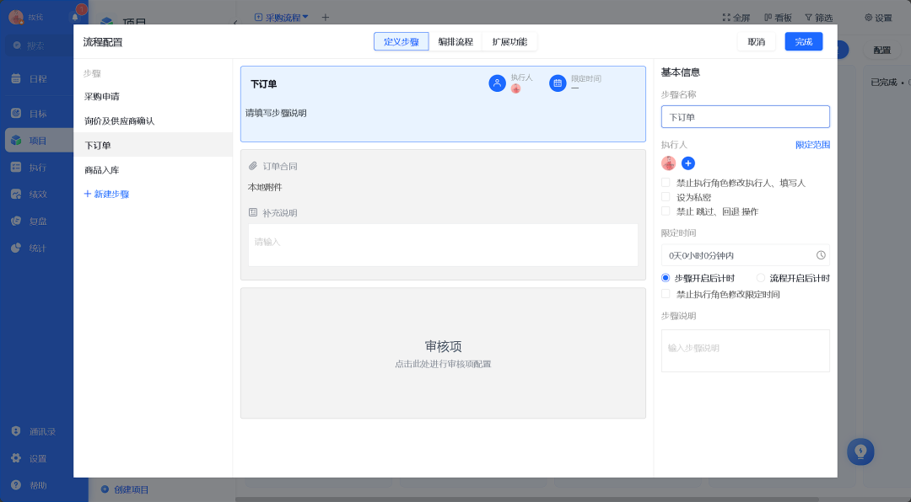
Task: Switch to the 编排流程 tab
Action: click(x=455, y=41)
